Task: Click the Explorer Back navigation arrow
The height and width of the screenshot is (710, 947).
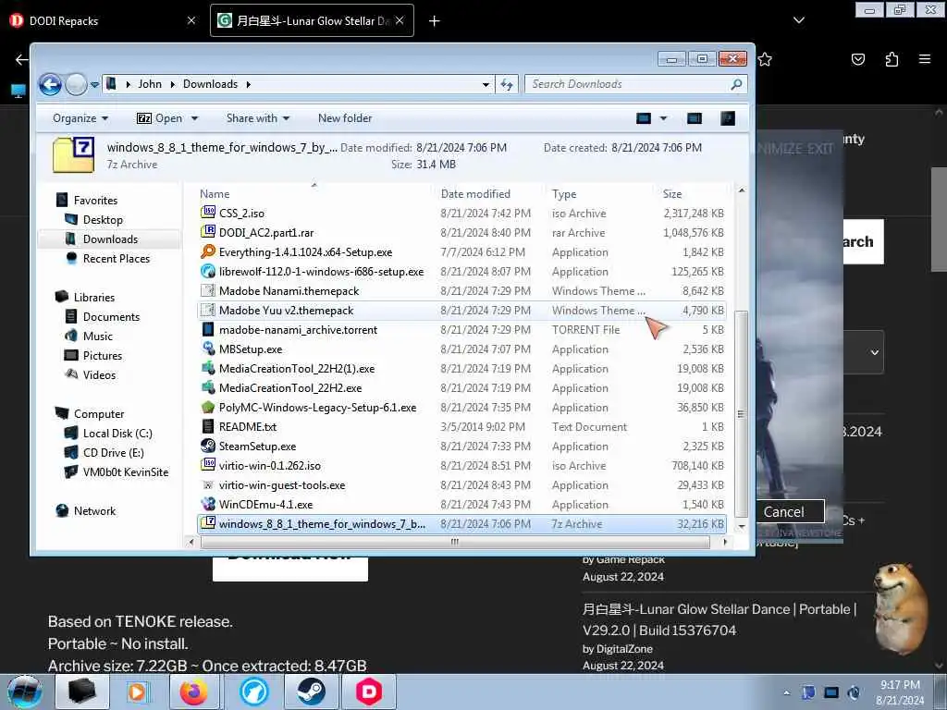Action: (x=50, y=84)
